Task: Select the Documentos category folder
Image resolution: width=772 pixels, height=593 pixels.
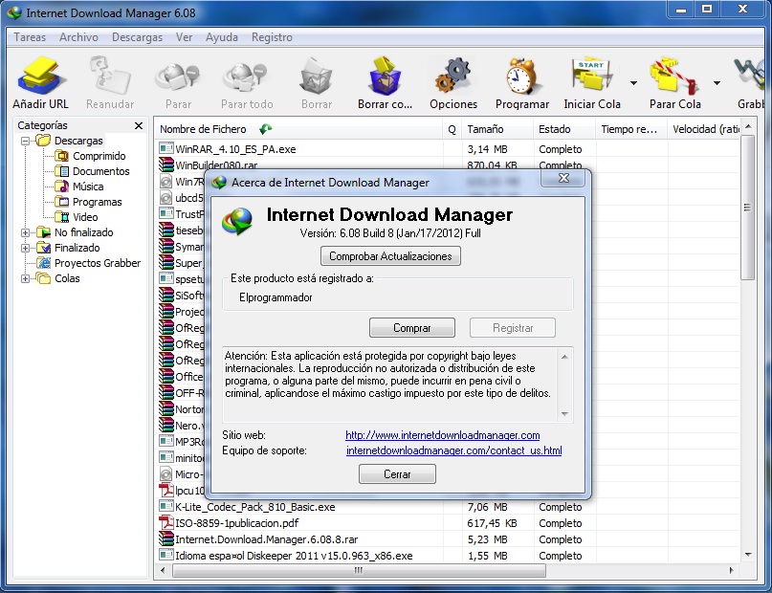Action: click(x=92, y=171)
